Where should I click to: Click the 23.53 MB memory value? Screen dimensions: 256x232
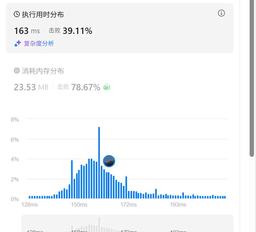pyautogui.click(x=31, y=87)
